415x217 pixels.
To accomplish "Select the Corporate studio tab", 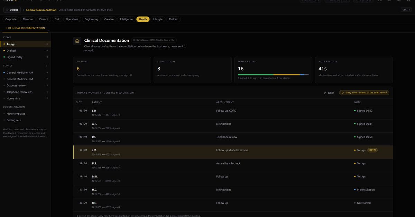I will (11, 19).
